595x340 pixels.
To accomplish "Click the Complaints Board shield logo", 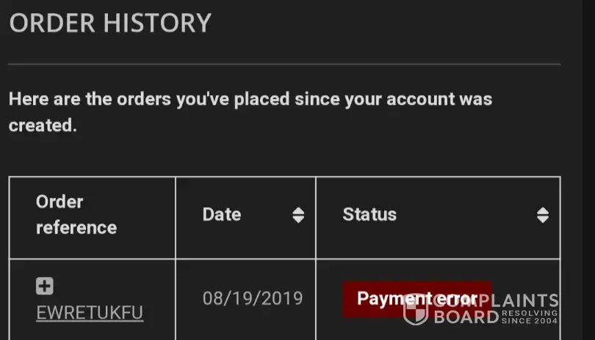I will click(x=416, y=309).
